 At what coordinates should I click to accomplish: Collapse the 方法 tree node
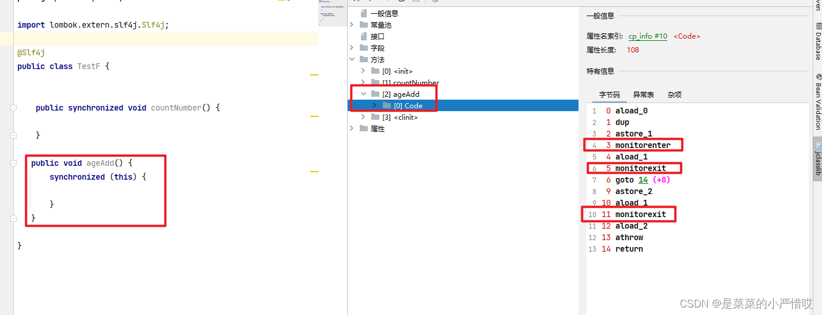click(x=352, y=59)
